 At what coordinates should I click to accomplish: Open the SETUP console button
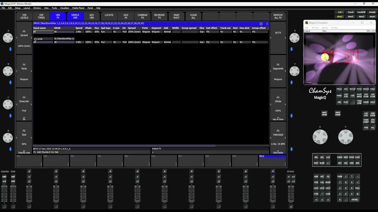pyautogui.click(x=353, y=89)
